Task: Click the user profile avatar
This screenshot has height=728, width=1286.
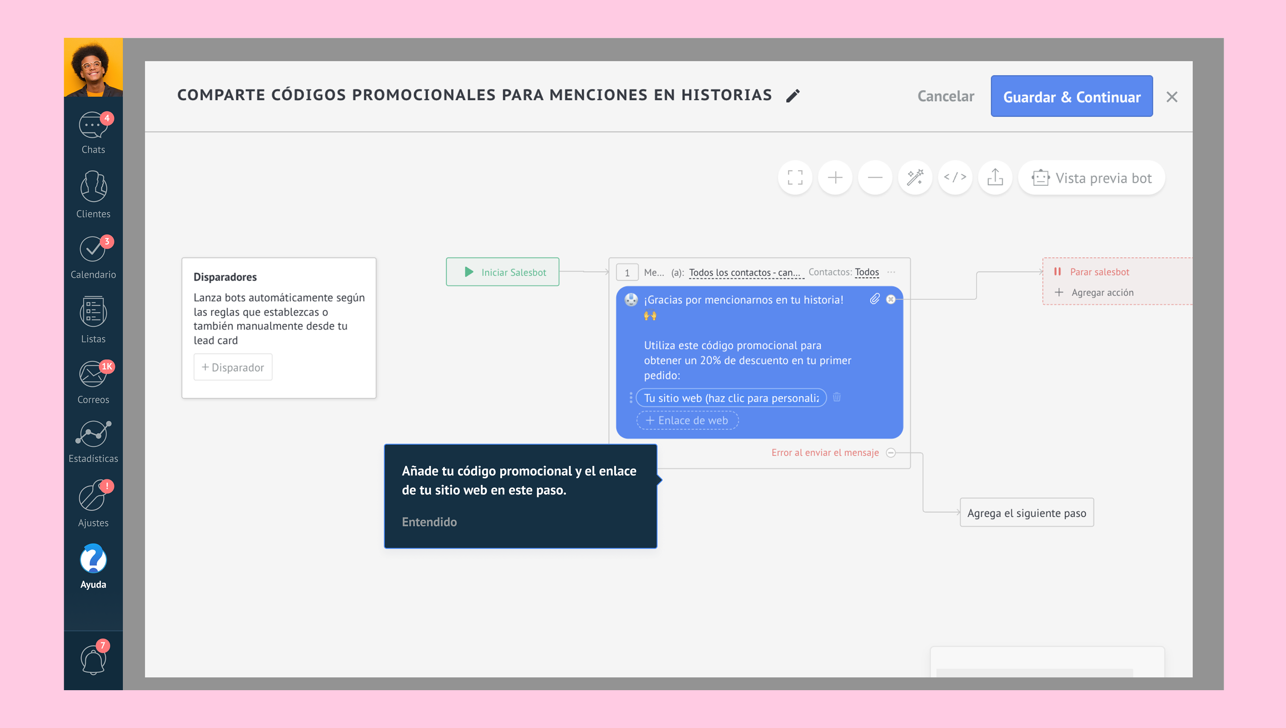Action: pos(93,67)
